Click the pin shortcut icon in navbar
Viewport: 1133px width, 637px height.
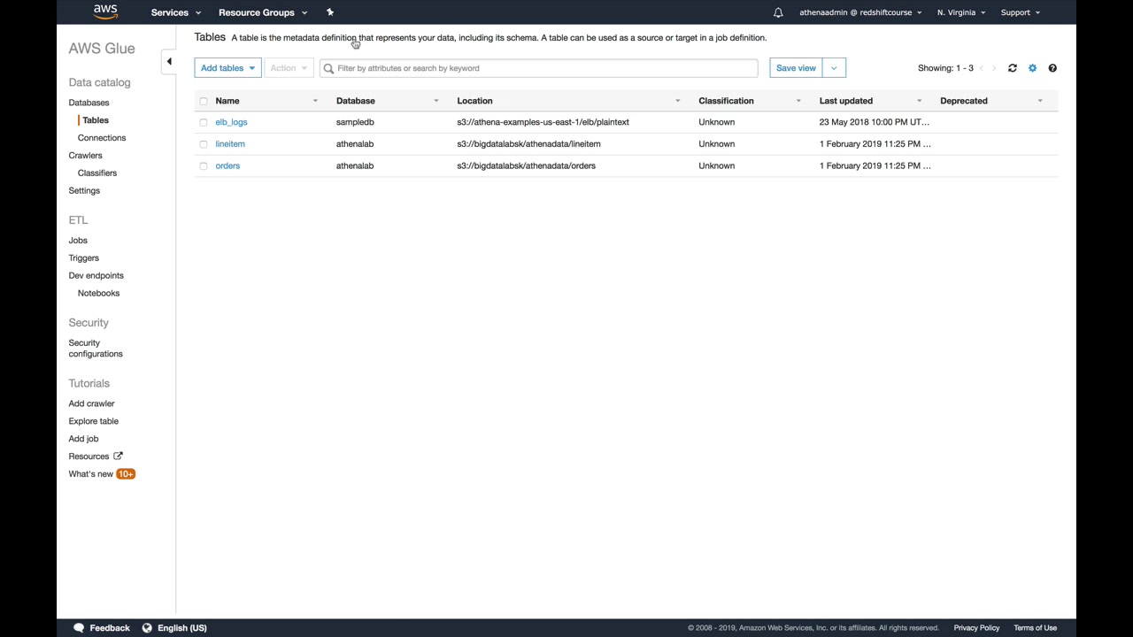[330, 12]
